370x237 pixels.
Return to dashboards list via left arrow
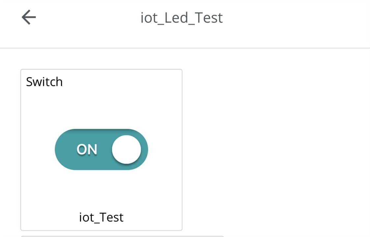pos(29,17)
